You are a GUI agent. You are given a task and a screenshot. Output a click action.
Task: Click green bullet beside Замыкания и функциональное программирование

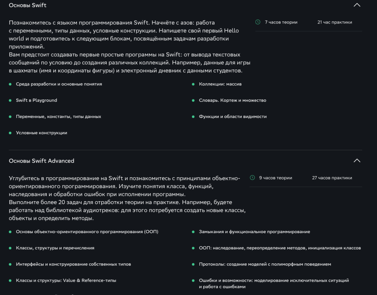[193, 232]
